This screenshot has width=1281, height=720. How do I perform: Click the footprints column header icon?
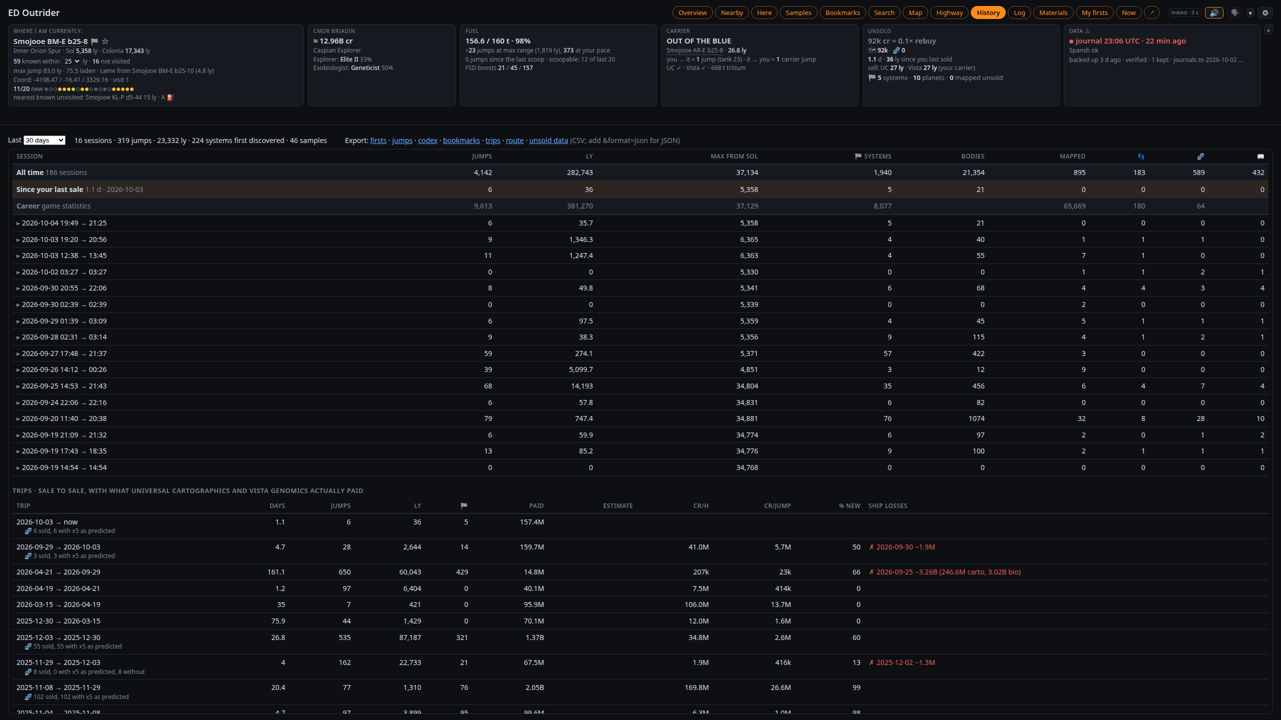click(1141, 156)
